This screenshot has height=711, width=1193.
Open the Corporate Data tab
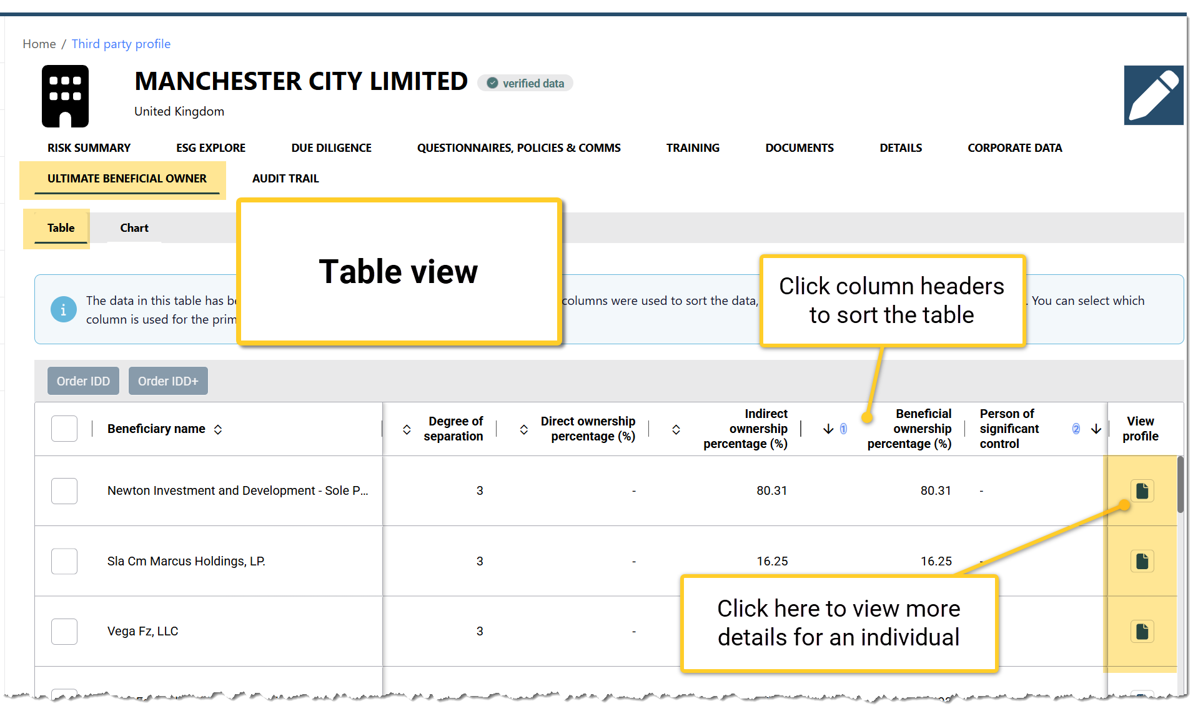pos(1014,148)
